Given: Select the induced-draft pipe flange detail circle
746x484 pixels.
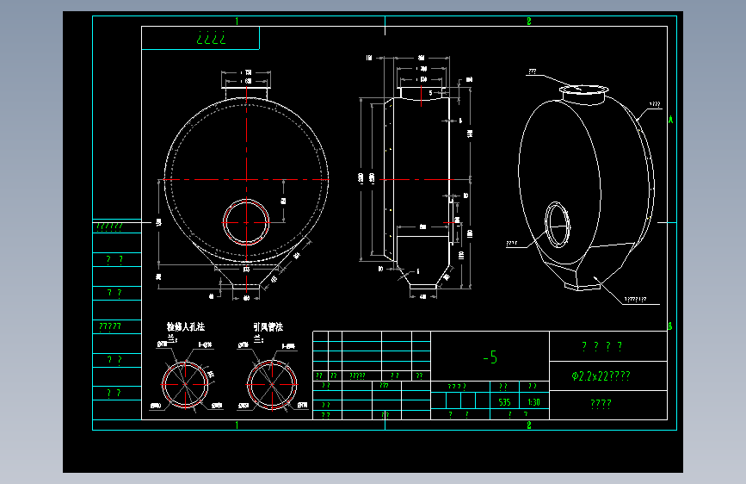Looking at the screenshot, I should 272,384.
